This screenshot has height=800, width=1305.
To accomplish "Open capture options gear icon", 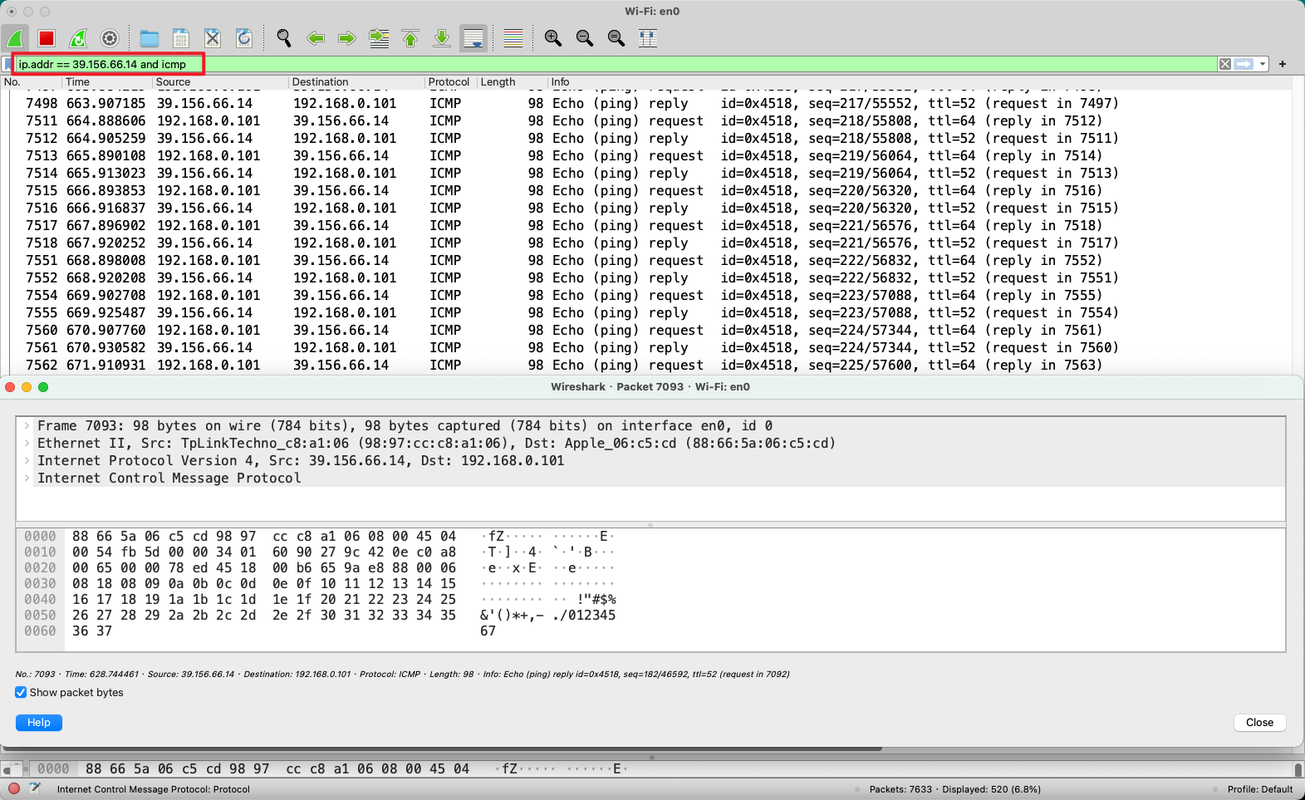I will (110, 38).
